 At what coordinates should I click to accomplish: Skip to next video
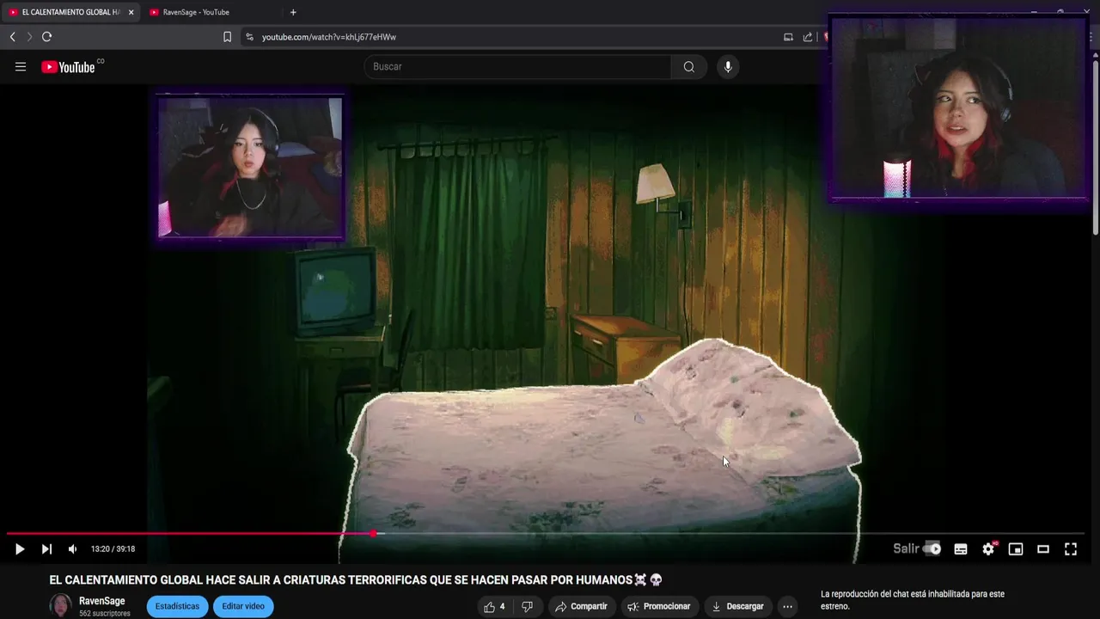[46, 549]
